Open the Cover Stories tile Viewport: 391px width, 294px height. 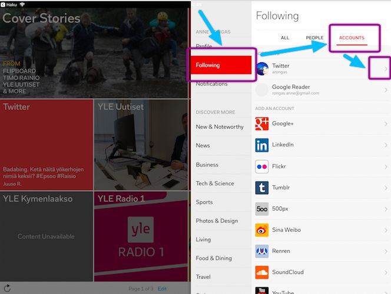point(94,53)
